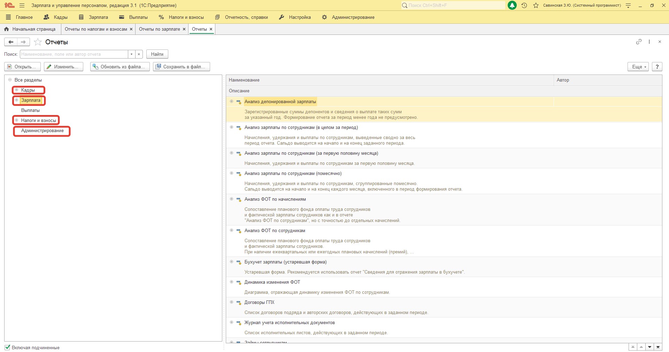Click report icon for Динамика изменения ФОТ

click(x=239, y=282)
